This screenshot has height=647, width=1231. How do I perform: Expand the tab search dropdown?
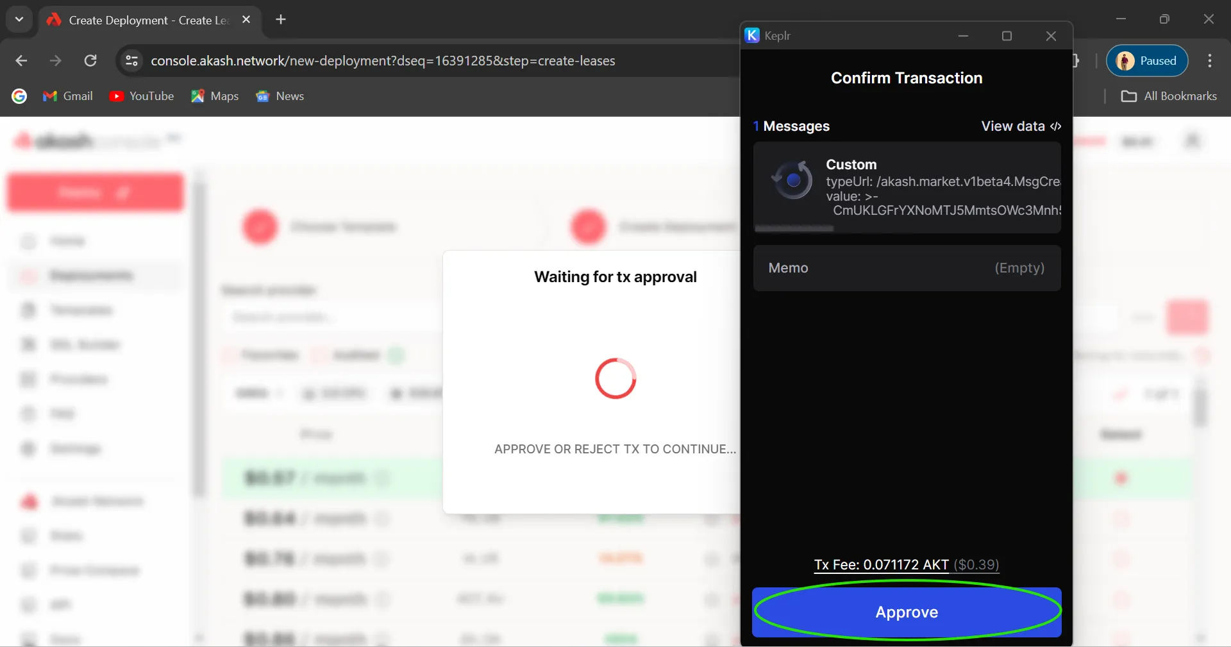pos(19,20)
